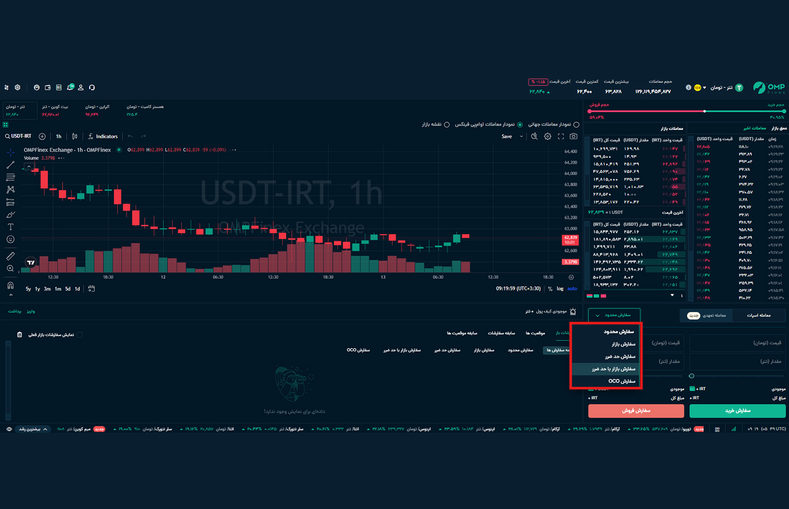
Task: Open the wallet icon in header
Action: pyautogui.click(x=48, y=88)
